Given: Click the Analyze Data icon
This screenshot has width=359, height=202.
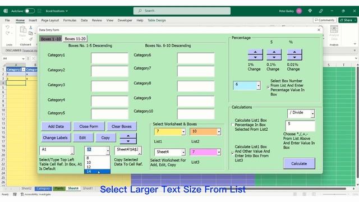Looking at the screenshot, I should [x=334, y=29].
